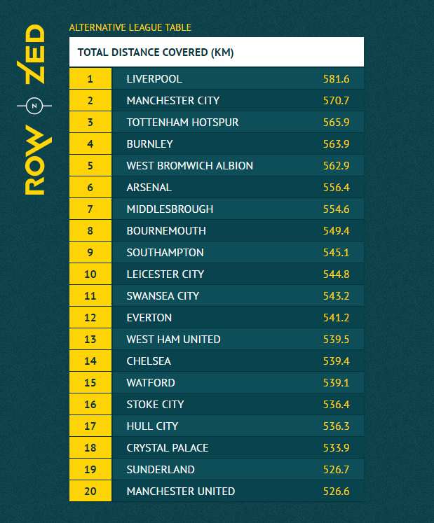Click rank number 4 yellow cell
The width and height of the screenshot is (434, 523).
(90, 144)
